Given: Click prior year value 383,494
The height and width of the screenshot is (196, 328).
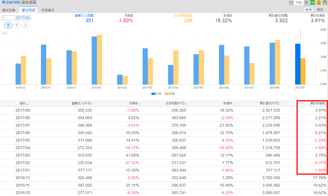Looking at the screenshot, I should pos(179,170).
